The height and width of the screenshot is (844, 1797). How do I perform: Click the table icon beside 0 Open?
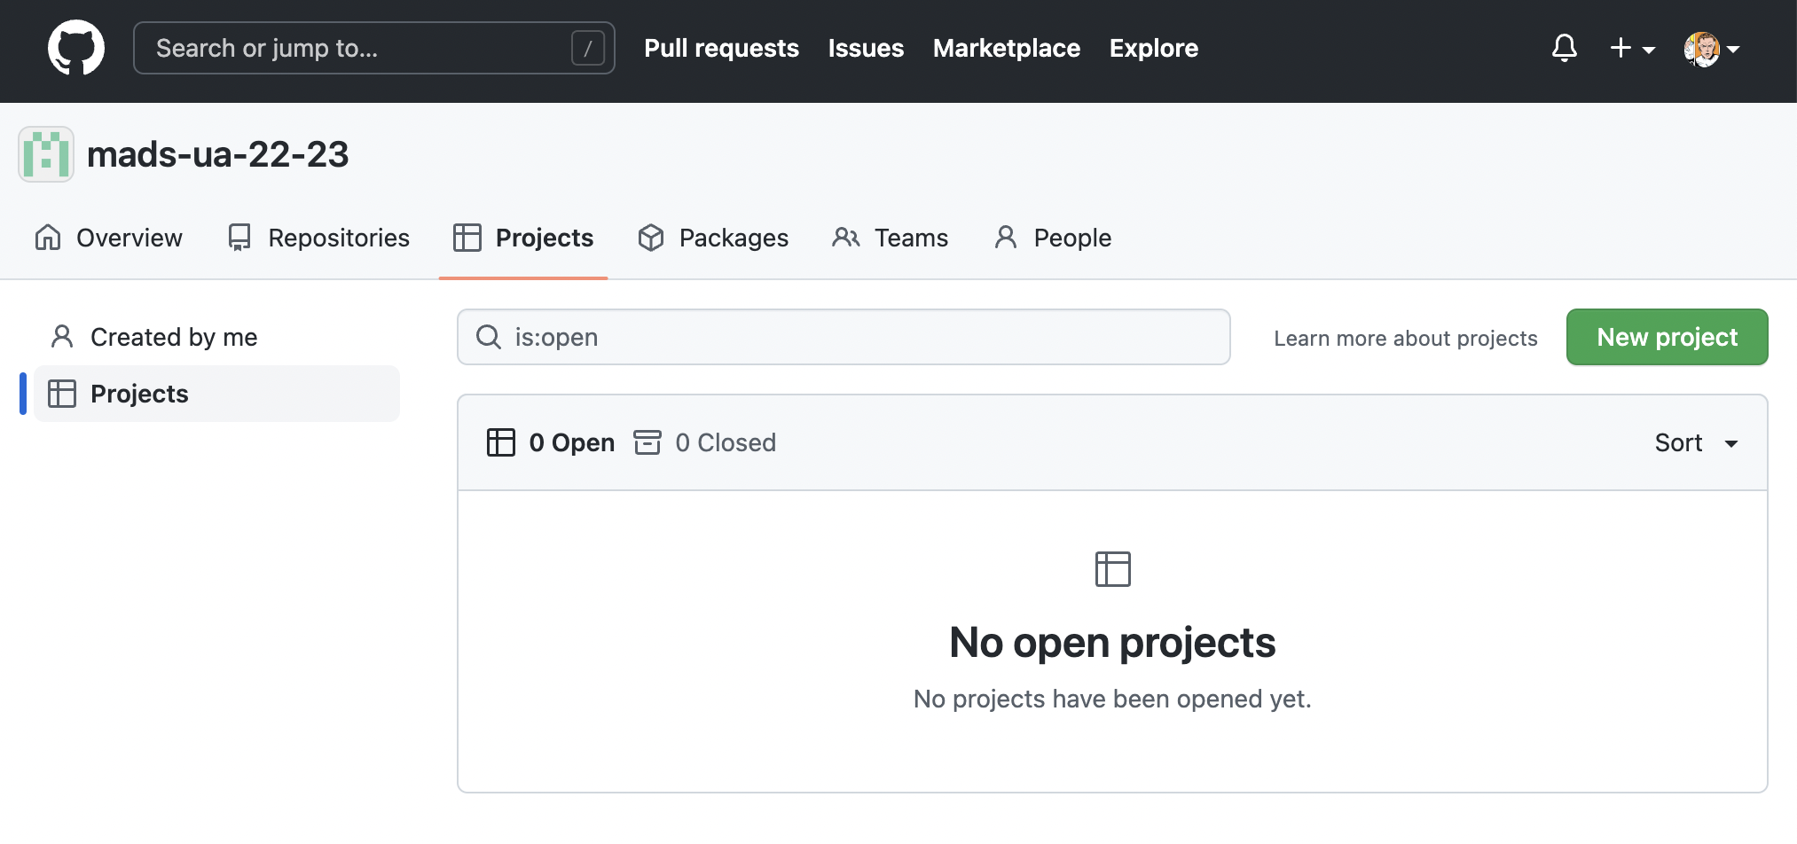(x=501, y=442)
